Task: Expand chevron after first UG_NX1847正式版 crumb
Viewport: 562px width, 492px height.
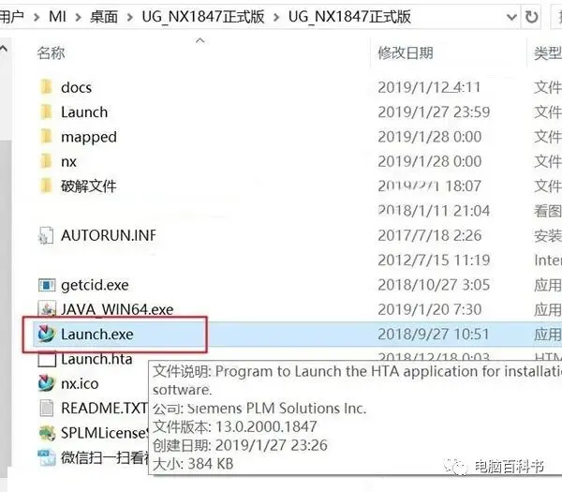Action: (276, 17)
